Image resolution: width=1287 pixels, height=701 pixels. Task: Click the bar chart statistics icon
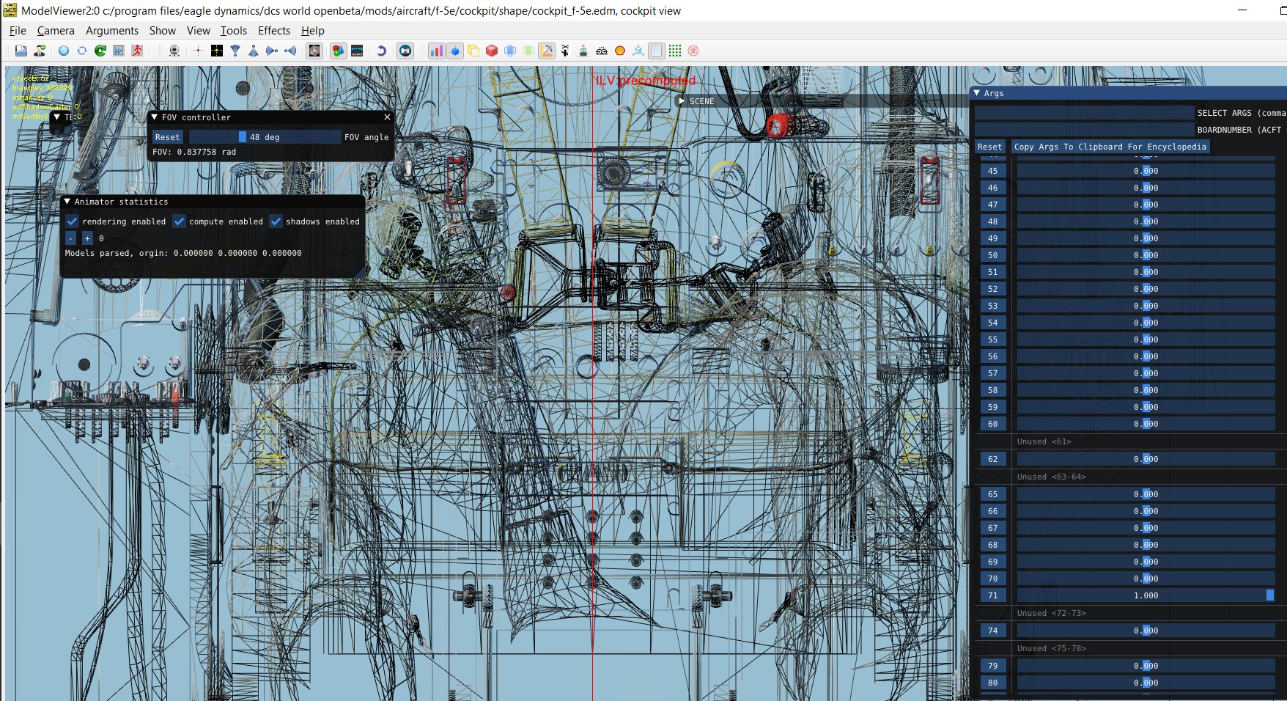click(436, 51)
